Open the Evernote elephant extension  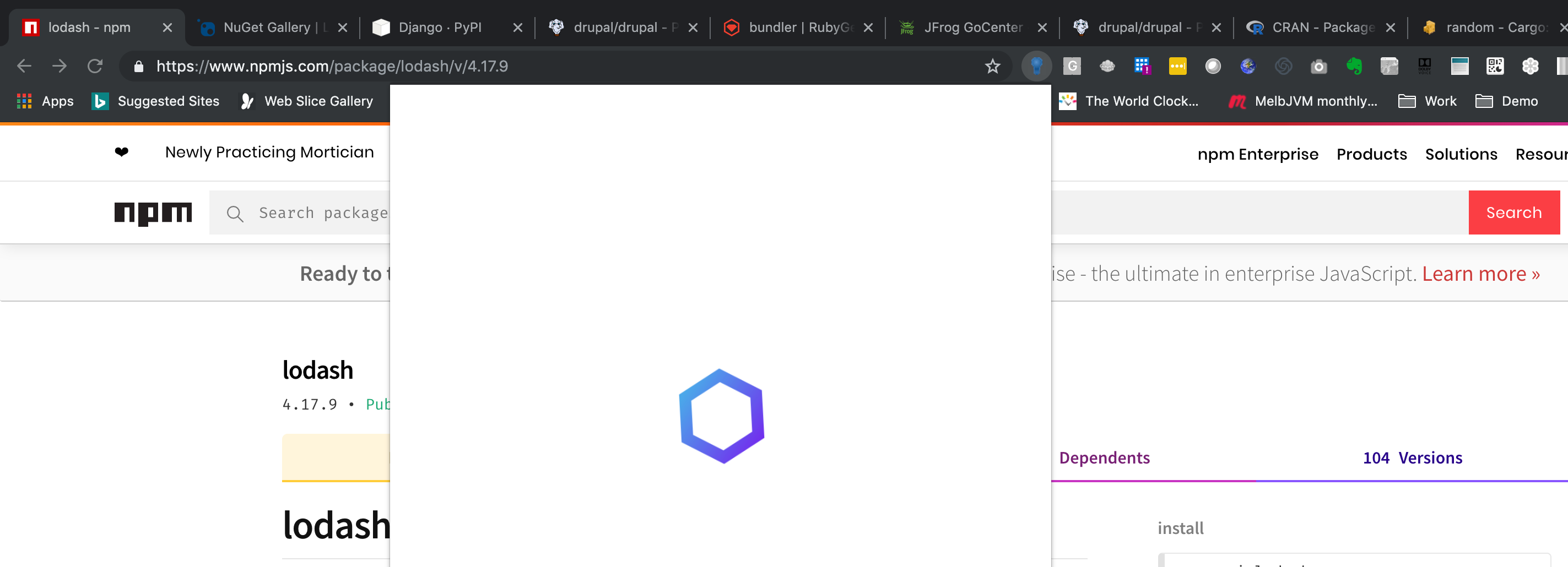click(1354, 66)
